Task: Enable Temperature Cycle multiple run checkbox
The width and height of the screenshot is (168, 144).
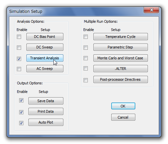Action: pyautogui.click(x=85, y=37)
